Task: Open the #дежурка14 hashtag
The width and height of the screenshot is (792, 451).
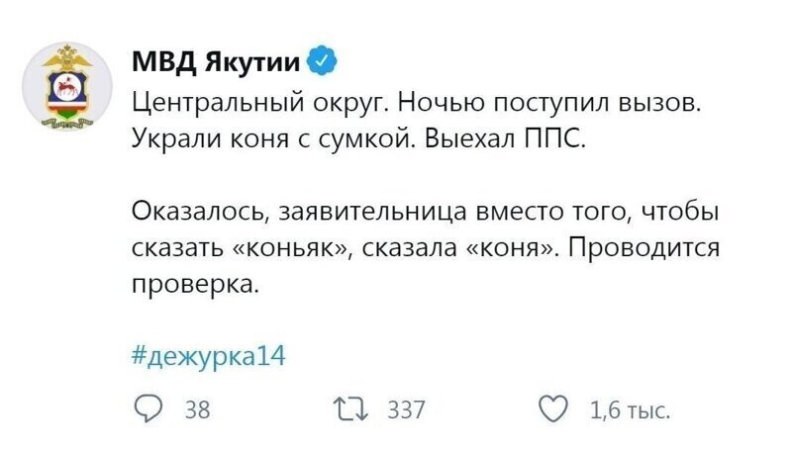Action: coord(208,356)
